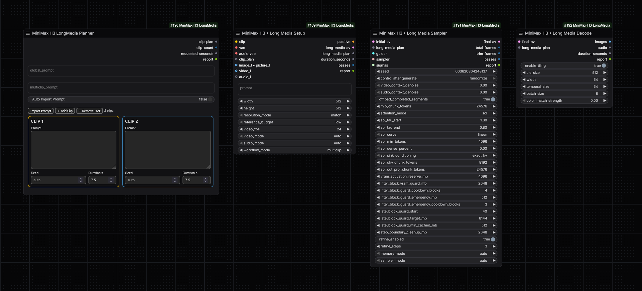Open the Long Media Setup node menu icon
This screenshot has height=291, width=642.
(238, 33)
